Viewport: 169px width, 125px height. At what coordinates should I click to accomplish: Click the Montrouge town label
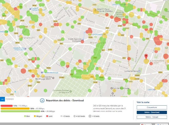[98, 43]
